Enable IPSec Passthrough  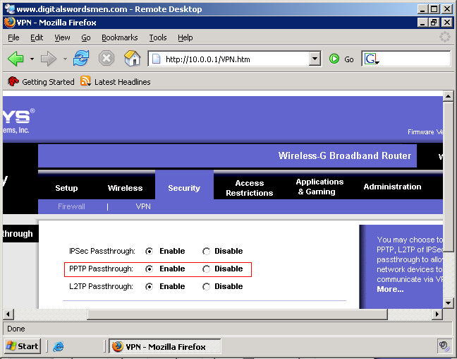(150, 251)
